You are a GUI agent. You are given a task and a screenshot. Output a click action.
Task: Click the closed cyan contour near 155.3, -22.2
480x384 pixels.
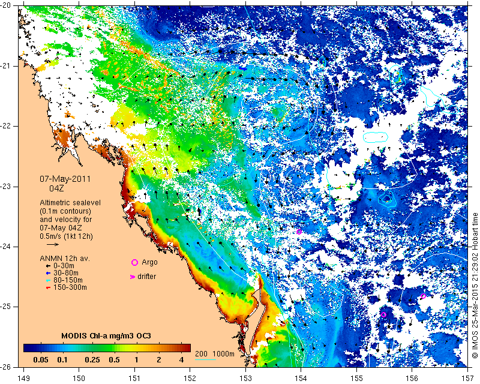376,137
